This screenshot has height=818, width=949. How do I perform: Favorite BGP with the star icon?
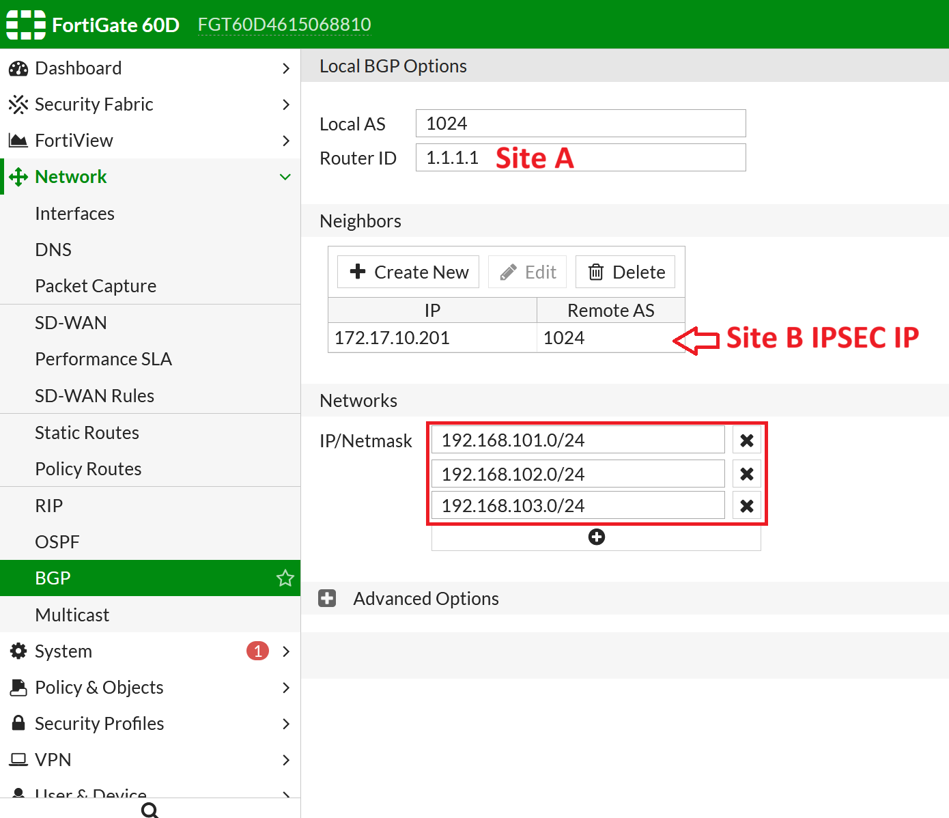285,578
